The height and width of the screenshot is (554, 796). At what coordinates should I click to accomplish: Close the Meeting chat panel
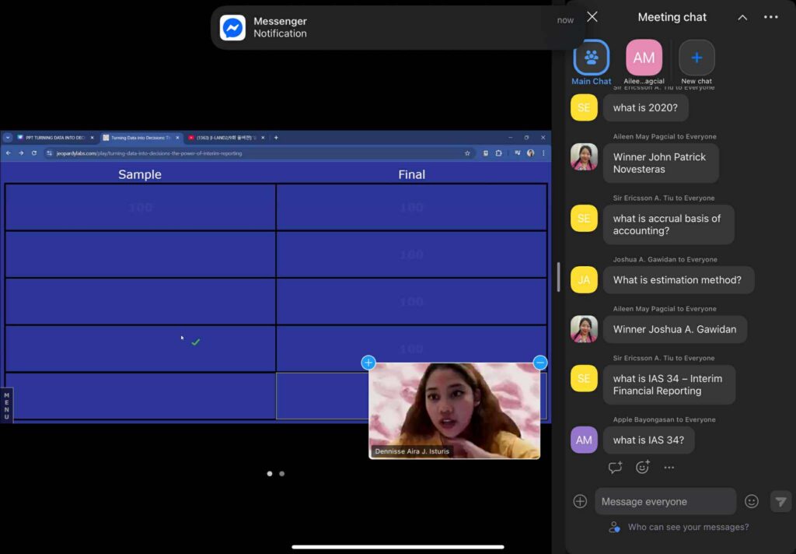pyautogui.click(x=592, y=17)
